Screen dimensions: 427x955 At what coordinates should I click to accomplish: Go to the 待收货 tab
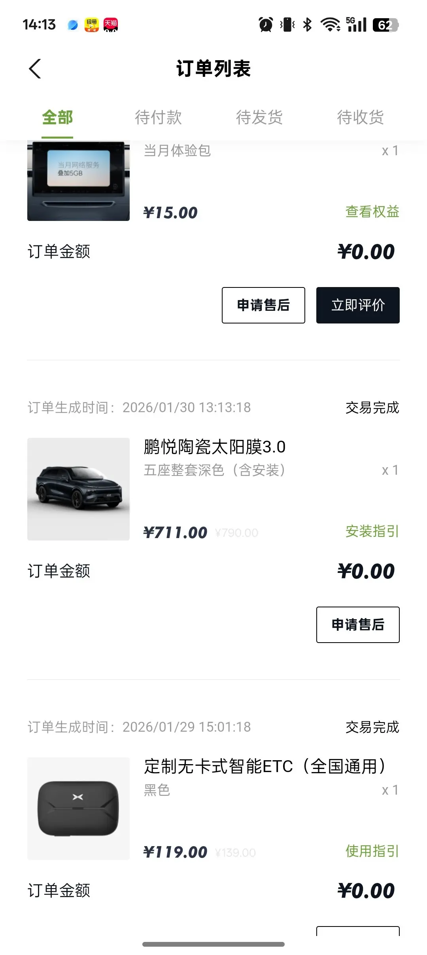tap(360, 118)
